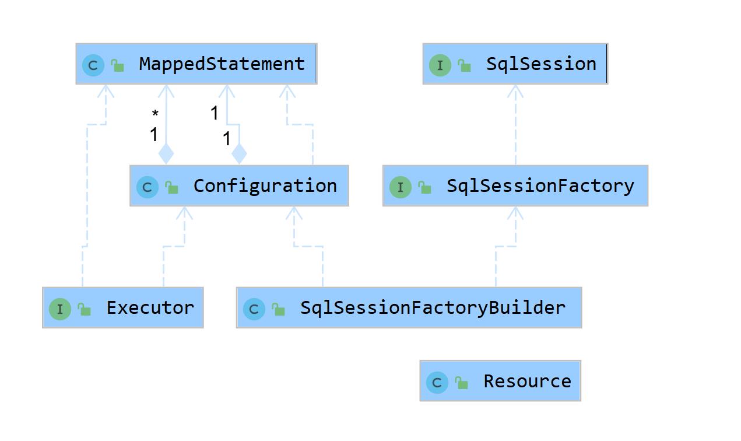Click the class icon on Resource node
Viewport: 741px width, 441px height.
point(437,382)
